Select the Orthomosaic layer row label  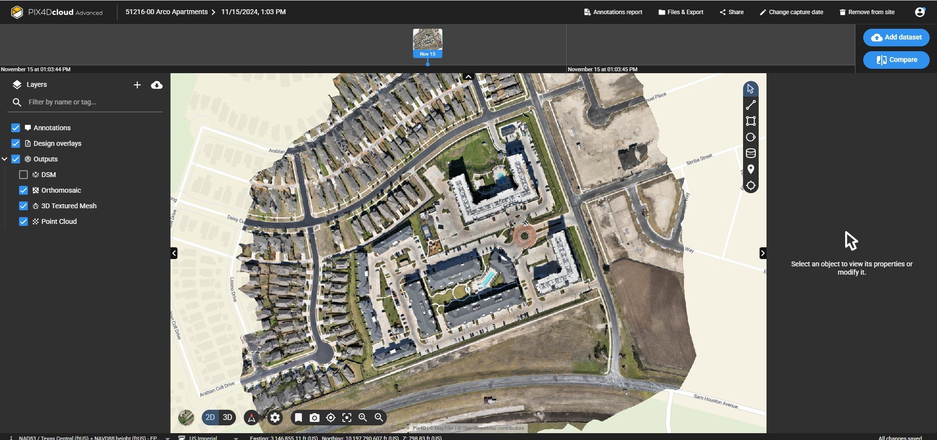[x=61, y=190]
